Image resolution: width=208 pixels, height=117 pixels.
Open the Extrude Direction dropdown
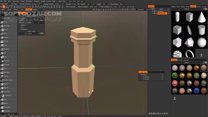pos(36,4)
